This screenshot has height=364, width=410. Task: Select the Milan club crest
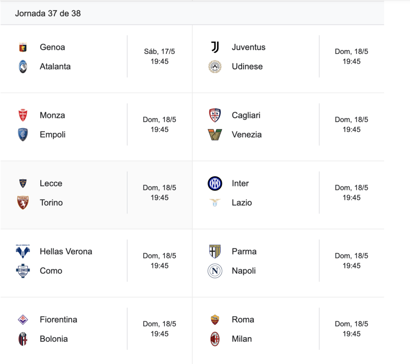click(x=215, y=339)
